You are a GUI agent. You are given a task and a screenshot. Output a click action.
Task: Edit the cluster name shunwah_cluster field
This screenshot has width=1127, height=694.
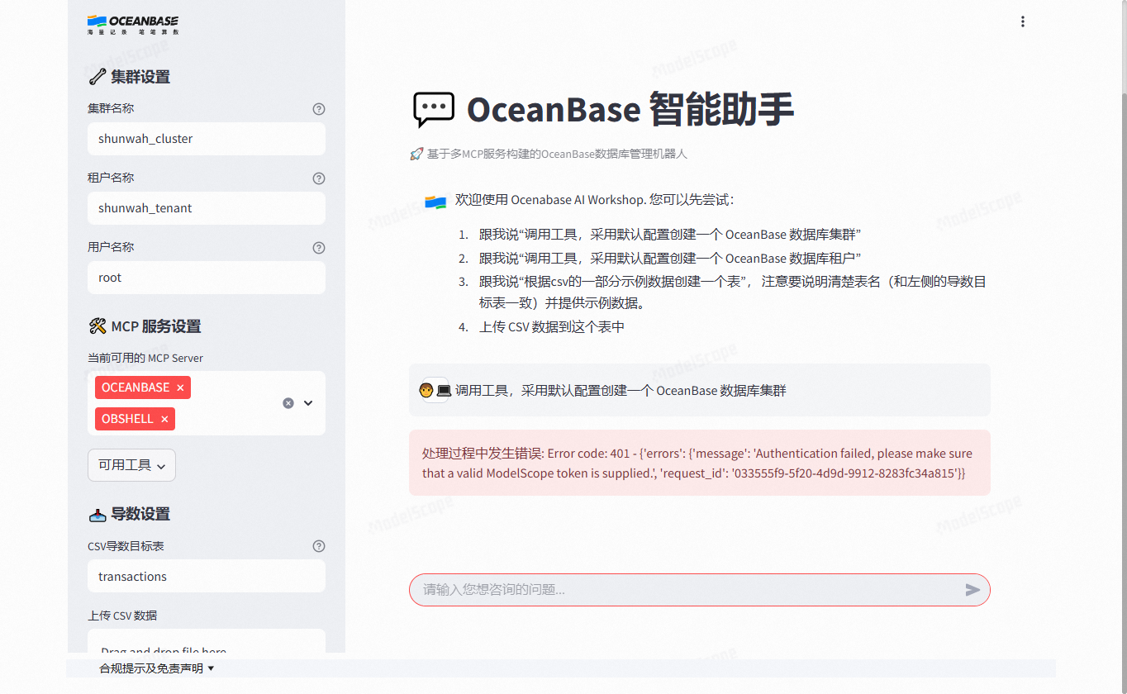point(207,139)
